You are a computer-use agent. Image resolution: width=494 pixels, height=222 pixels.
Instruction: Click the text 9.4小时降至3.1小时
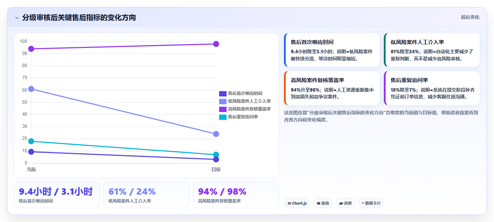(311, 52)
